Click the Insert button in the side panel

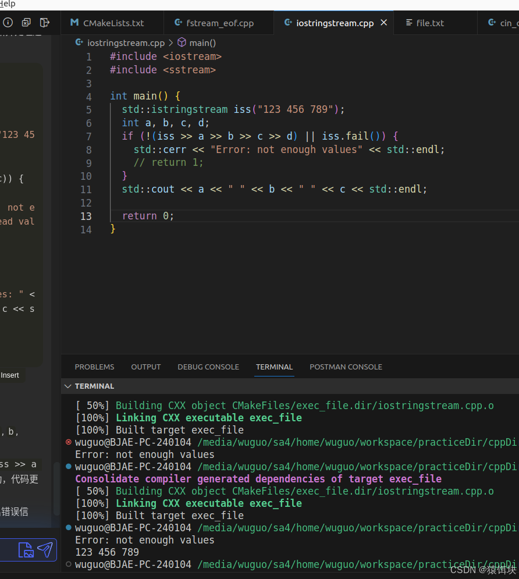[9, 375]
